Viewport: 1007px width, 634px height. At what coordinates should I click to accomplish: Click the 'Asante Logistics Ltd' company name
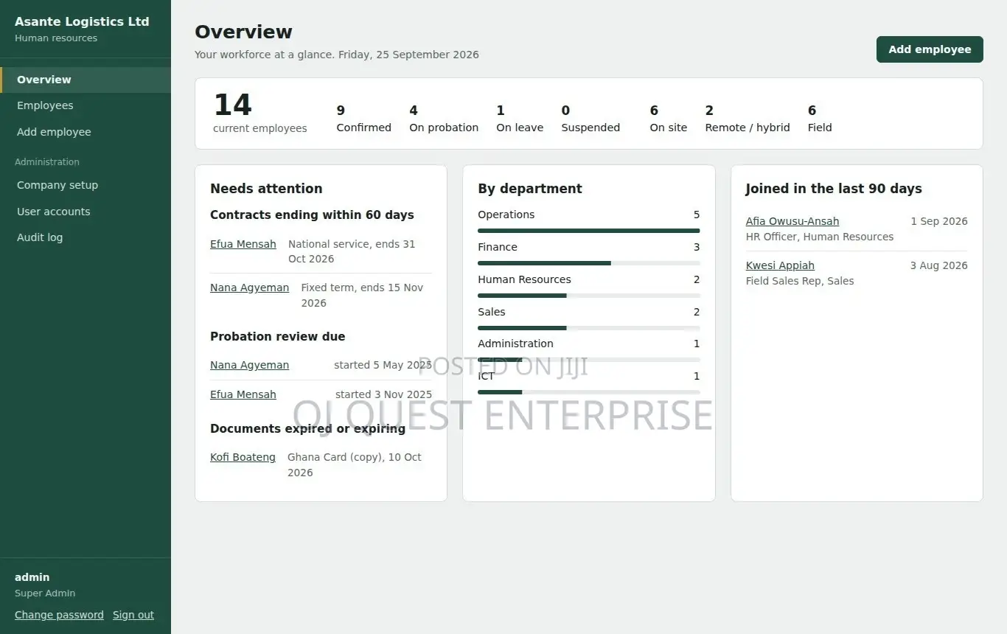[x=82, y=21]
